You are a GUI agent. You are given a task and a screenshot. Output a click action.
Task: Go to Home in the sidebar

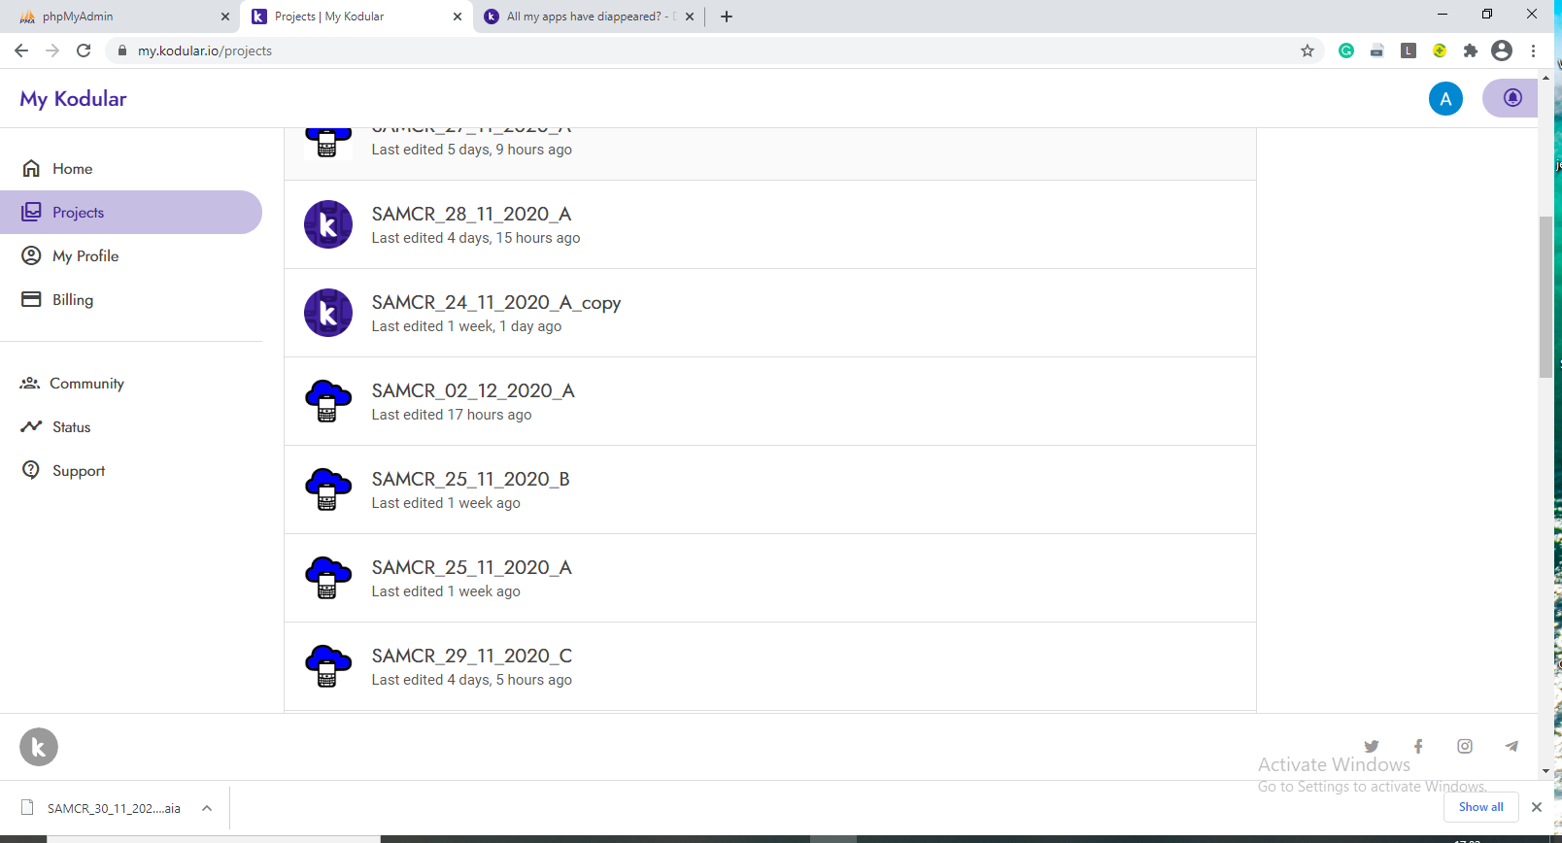tap(131, 168)
